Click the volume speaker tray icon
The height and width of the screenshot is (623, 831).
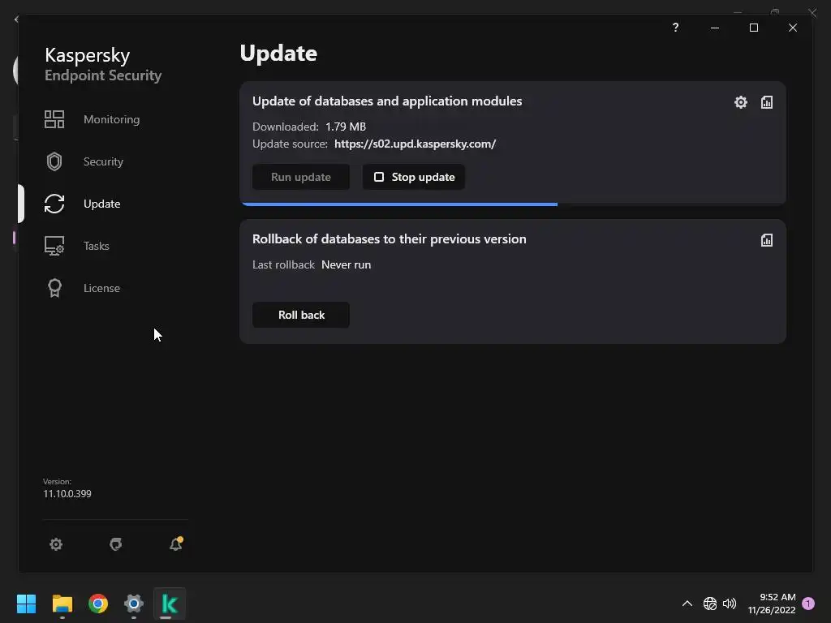[730, 604]
